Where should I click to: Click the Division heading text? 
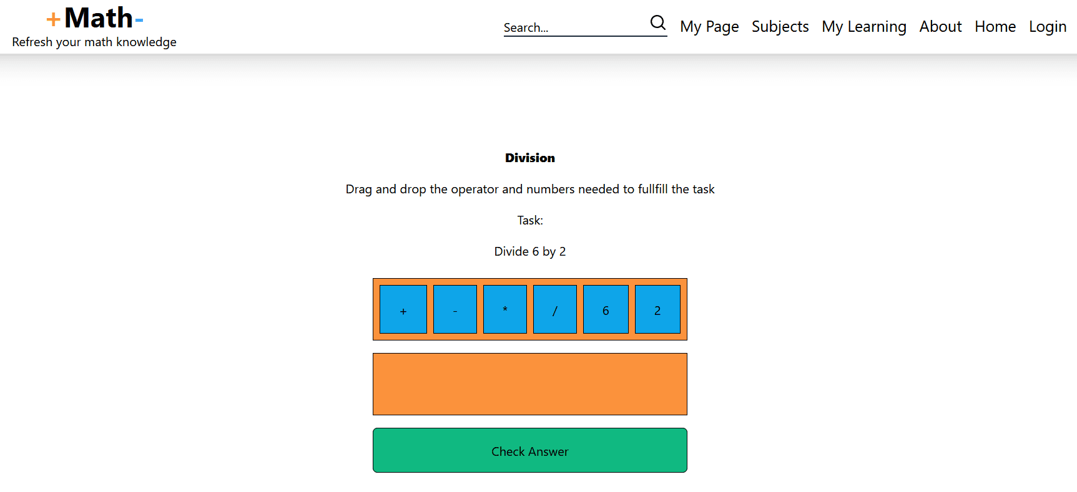click(530, 158)
